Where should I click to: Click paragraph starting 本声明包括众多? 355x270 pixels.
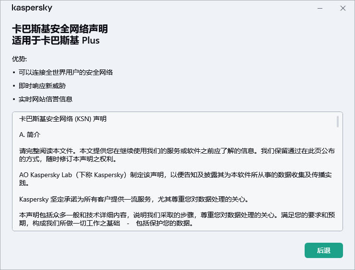coord(177,219)
